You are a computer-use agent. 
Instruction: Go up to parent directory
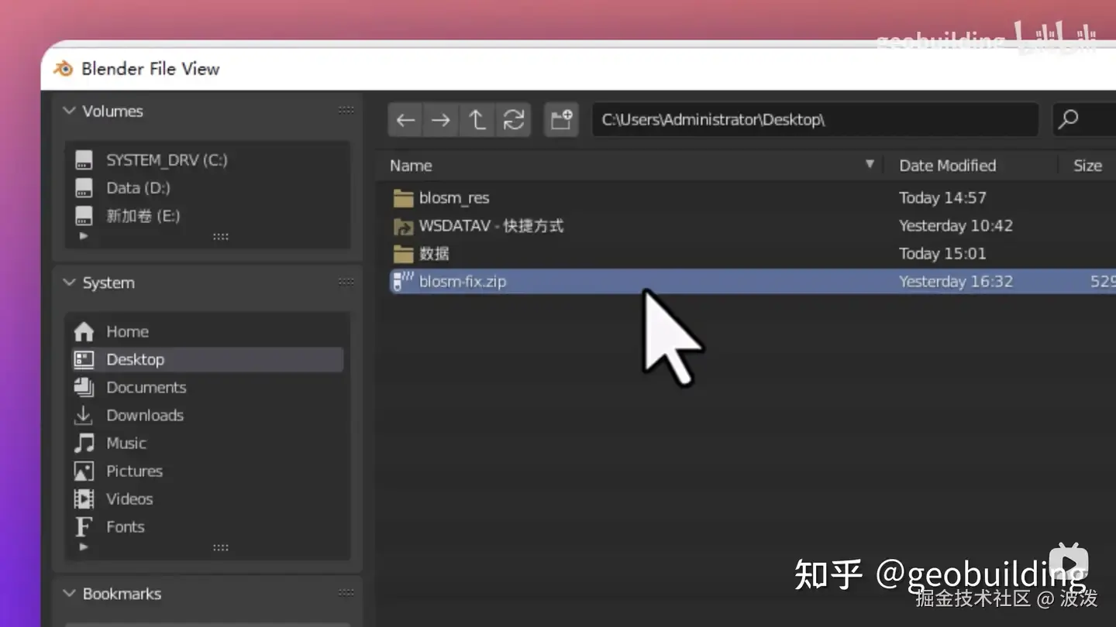477,120
